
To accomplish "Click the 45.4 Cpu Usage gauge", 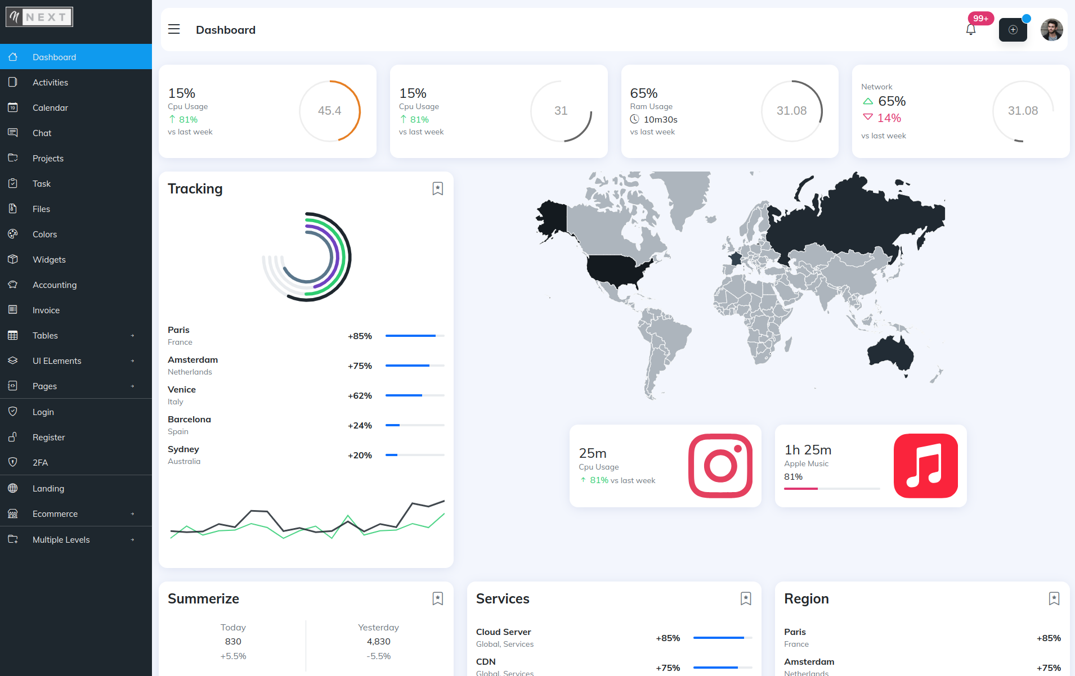I will coord(330,111).
